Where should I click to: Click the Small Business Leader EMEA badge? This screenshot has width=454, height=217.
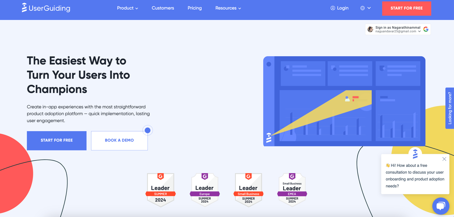tap(292, 190)
